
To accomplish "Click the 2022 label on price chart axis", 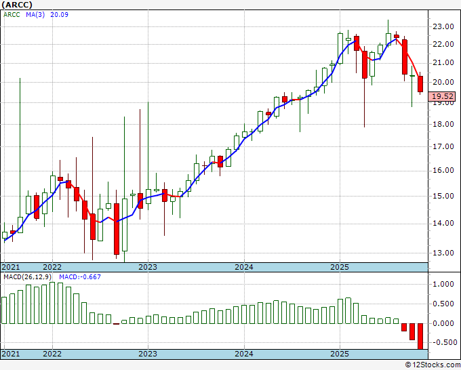I will [52, 267].
